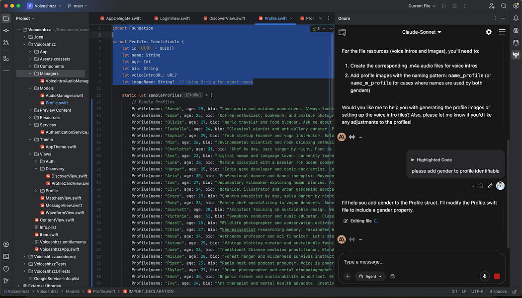Select the AppDelegate.swift editor tab

123,18
